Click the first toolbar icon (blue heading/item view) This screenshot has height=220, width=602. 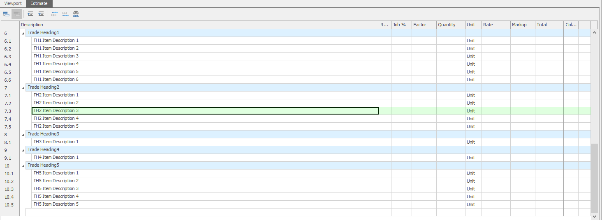pos(6,14)
